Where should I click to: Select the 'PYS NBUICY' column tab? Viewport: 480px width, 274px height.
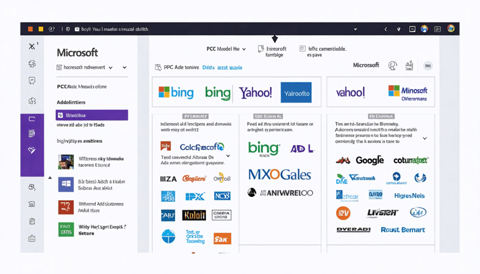pyautogui.click(x=195, y=116)
